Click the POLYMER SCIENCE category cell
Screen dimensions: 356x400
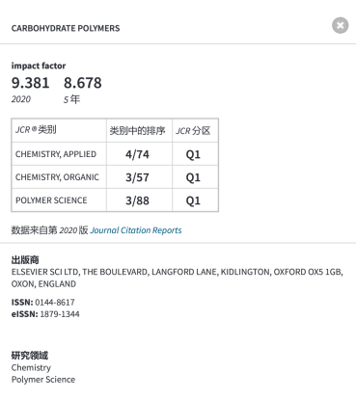(59, 200)
